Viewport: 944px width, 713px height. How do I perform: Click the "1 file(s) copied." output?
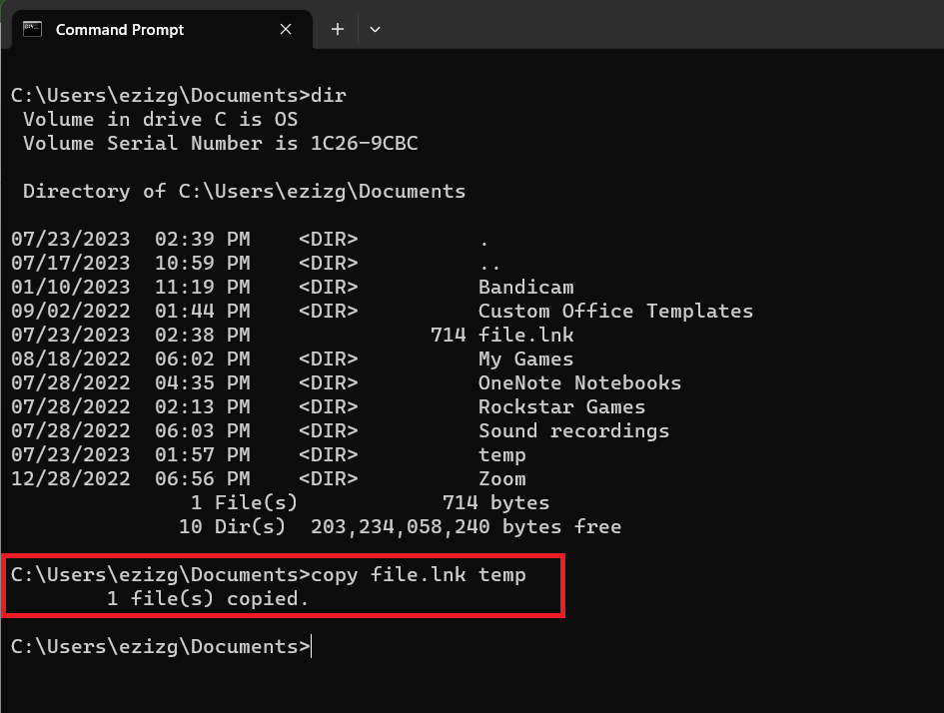click(208, 599)
